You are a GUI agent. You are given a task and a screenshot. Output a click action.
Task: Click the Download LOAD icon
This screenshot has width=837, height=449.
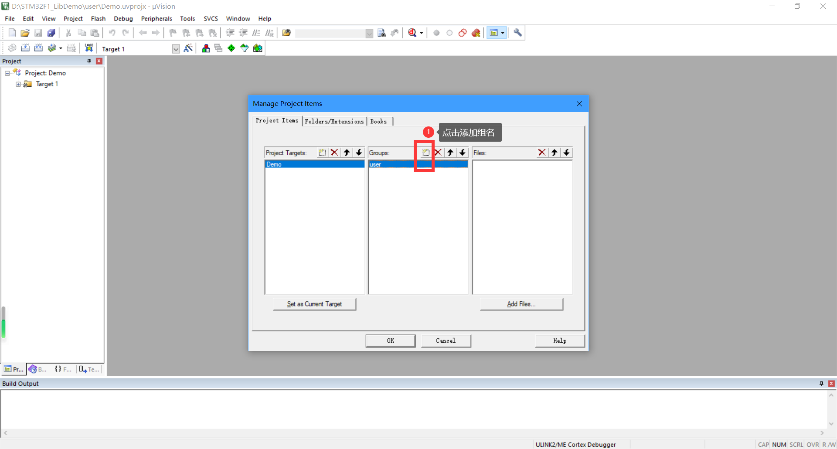coord(89,48)
